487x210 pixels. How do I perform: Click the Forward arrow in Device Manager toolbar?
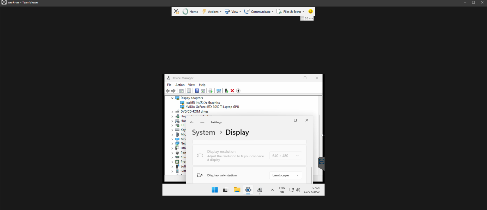[173, 91]
